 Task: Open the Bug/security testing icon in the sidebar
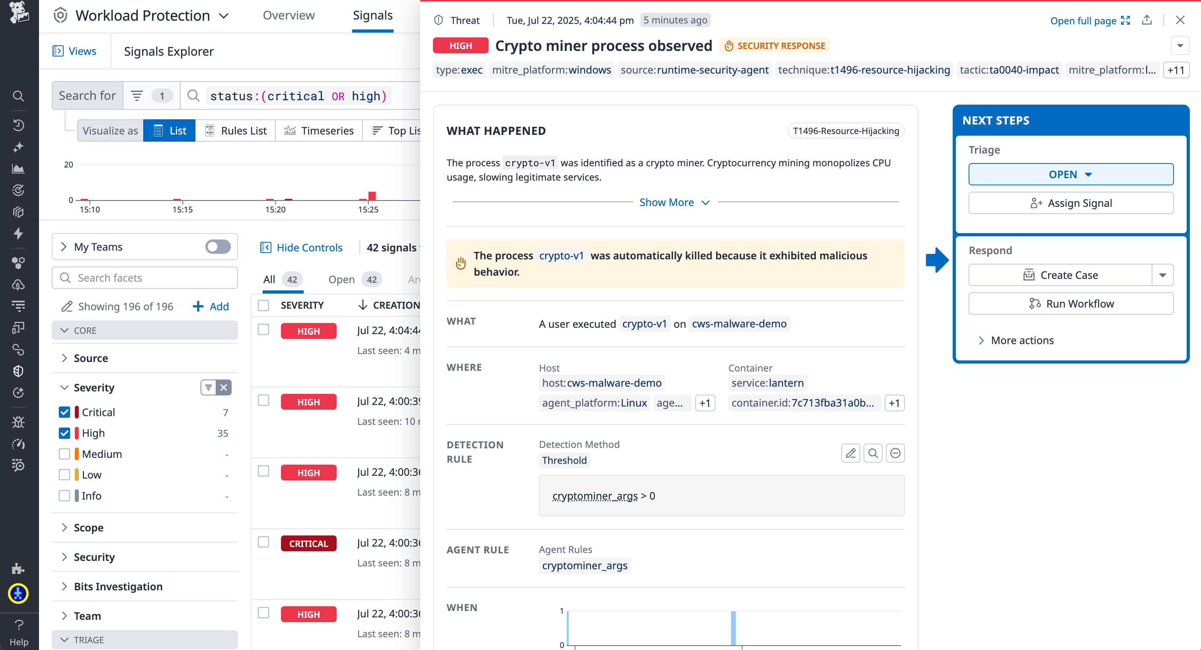[19, 422]
